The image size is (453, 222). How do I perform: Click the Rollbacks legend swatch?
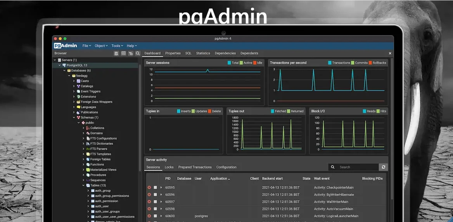tap(370, 63)
